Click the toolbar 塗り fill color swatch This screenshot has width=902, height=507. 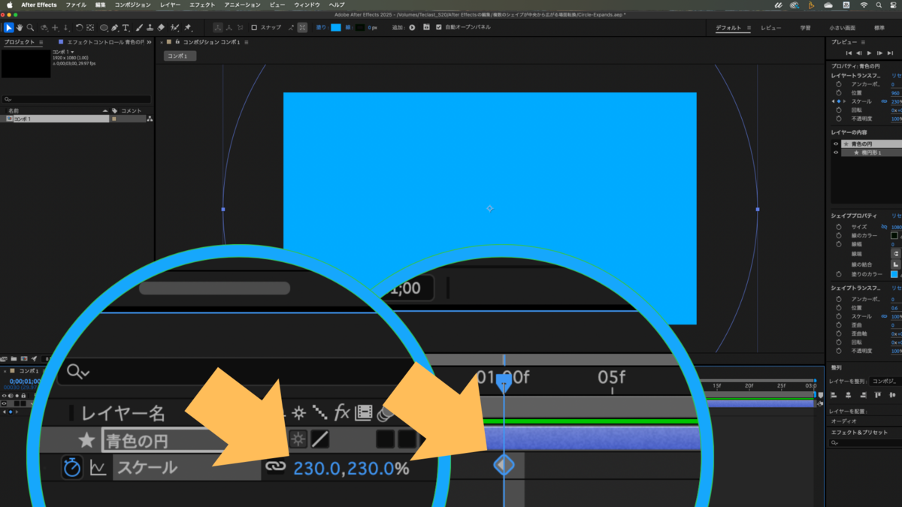click(336, 28)
